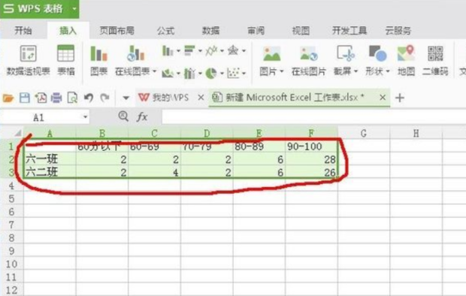Switch to the 云服务 tab

tap(398, 30)
